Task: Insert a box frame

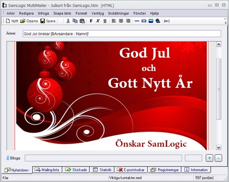Action: 144,21
